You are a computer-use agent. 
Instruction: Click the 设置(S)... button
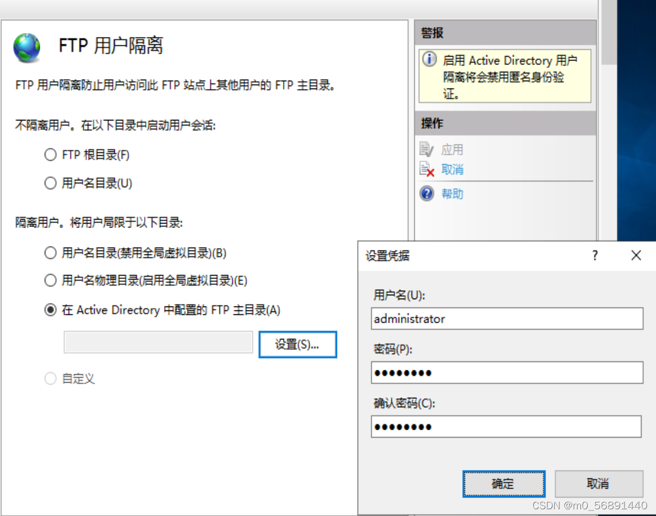(x=297, y=345)
